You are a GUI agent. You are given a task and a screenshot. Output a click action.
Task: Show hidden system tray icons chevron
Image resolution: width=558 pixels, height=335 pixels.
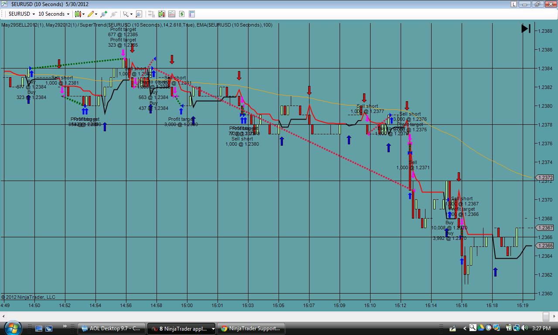tap(465, 328)
